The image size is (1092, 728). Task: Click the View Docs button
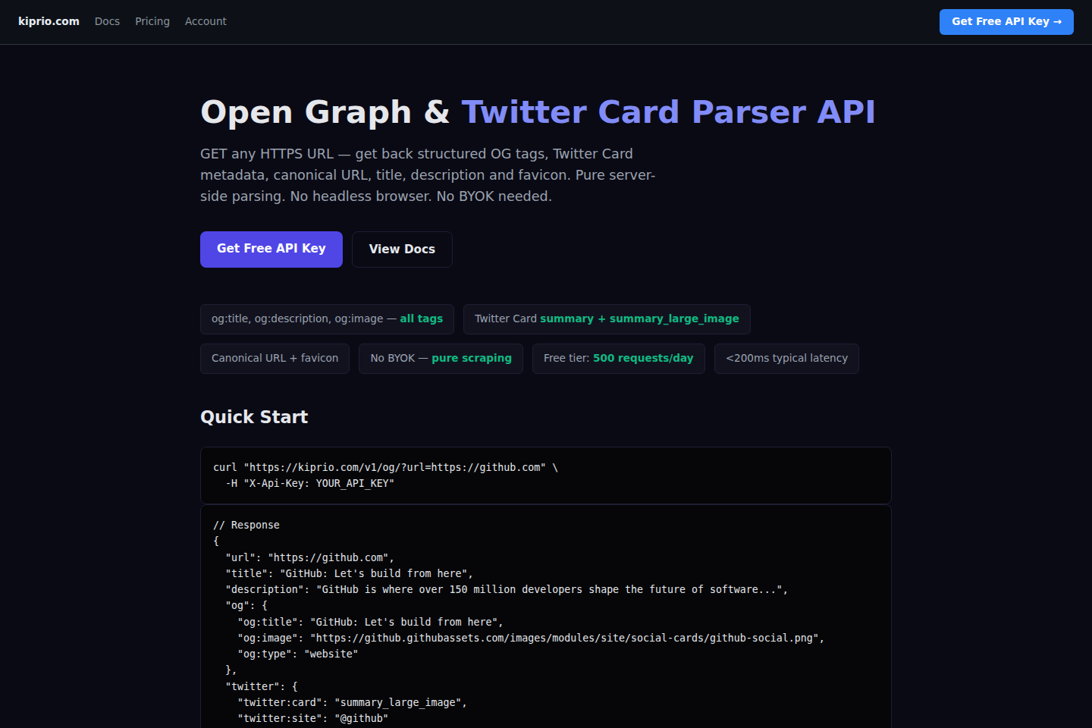[402, 249]
